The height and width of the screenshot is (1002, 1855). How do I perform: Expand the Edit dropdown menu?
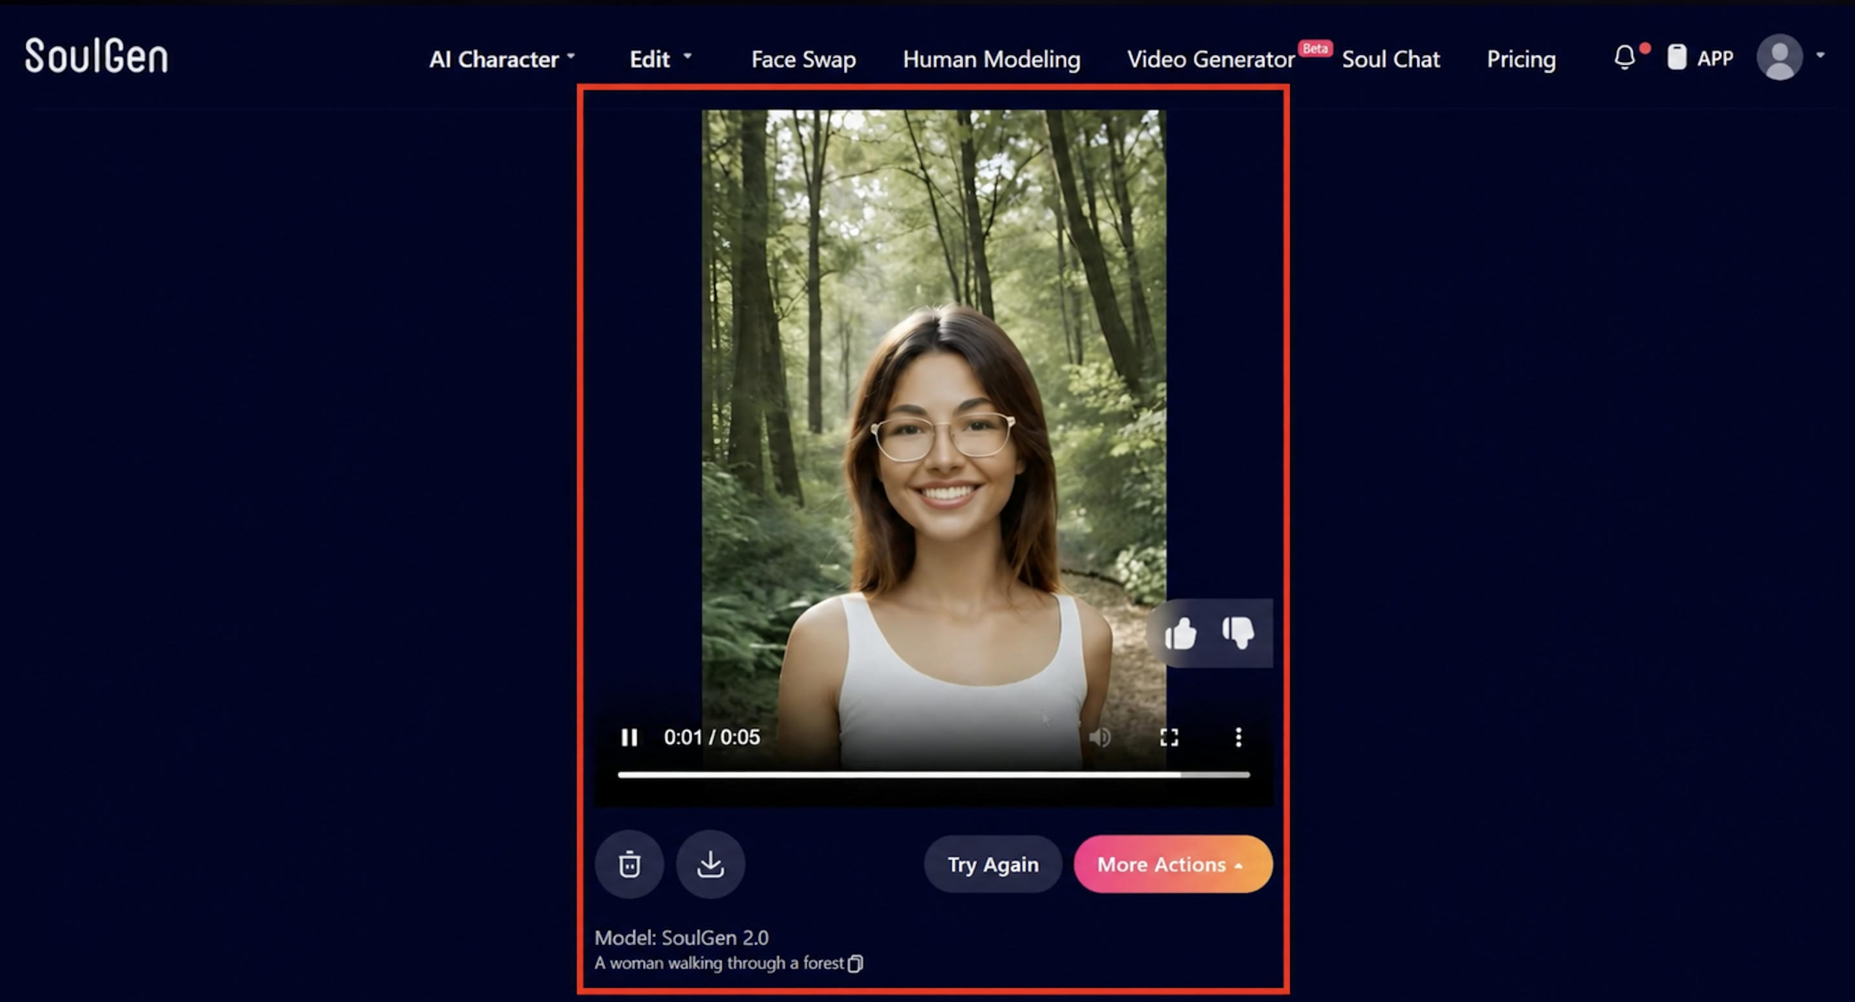[x=661, y=59]
